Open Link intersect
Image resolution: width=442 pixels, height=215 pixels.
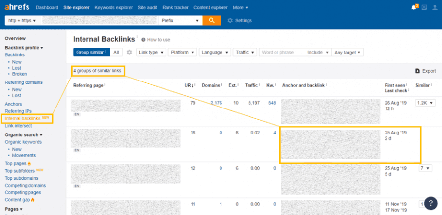tap(19, 126)
